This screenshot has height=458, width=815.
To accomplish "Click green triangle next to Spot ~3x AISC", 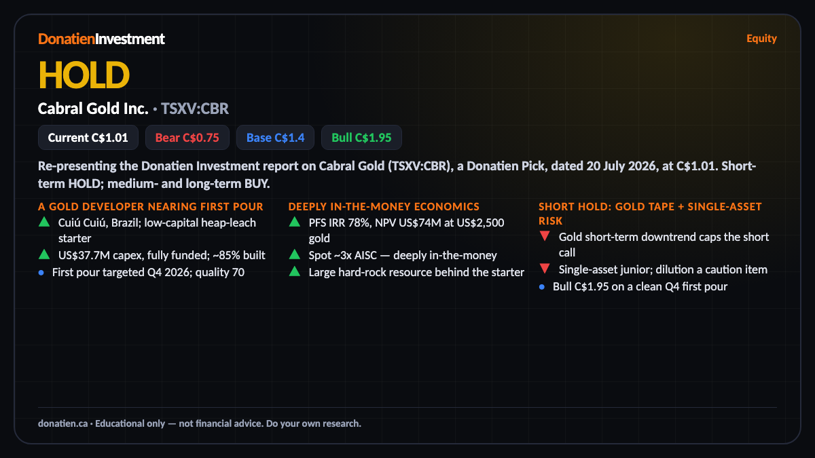I will (294, 254).
